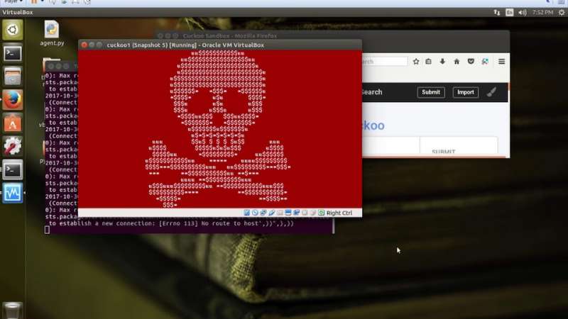Open the System Monitor dock icon
This screenshot has width=568, height=319.
tap(12, 193)
